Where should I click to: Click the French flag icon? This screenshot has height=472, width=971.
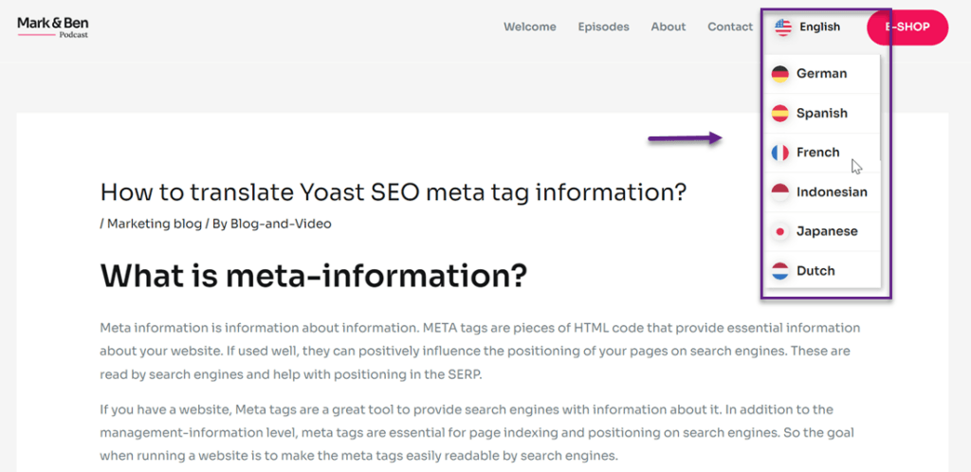(779, 153)
